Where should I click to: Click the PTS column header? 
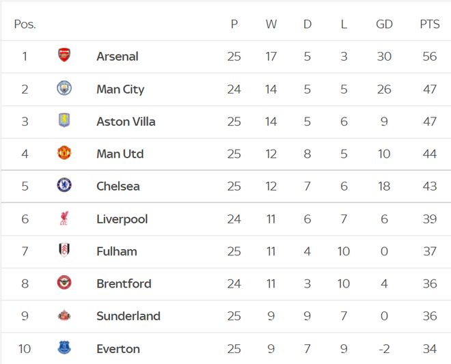point(429,25)
